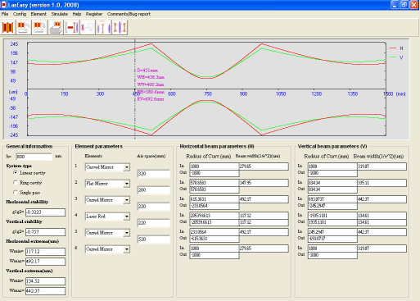The height and width of the screenshot is (301, 420).
Task: Click the vertical In radius field 693.0737
Action: coord(332,199)
